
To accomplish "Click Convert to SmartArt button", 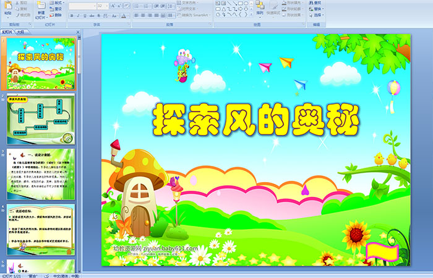I will pyautogui.click(x=194, y=15).
